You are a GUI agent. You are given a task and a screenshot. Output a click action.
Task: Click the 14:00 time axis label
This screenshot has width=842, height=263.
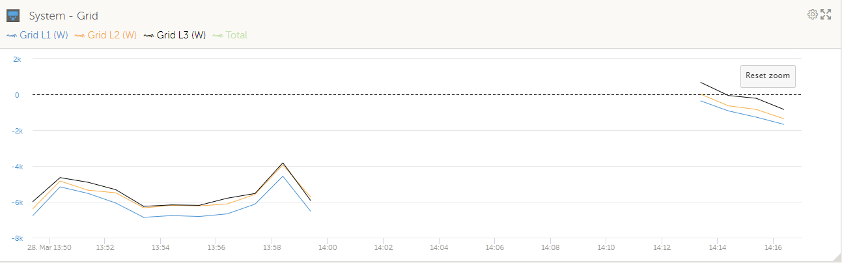[327, 248]
